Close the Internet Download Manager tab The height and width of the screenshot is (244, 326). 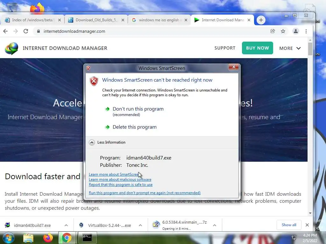(249, 20)
